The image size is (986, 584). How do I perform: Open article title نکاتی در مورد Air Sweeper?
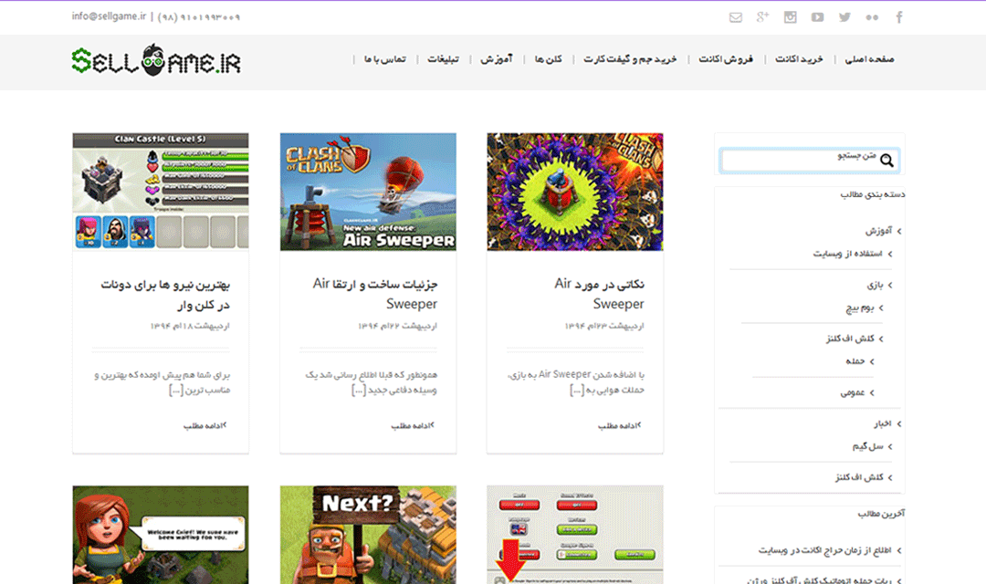point(599,294)
